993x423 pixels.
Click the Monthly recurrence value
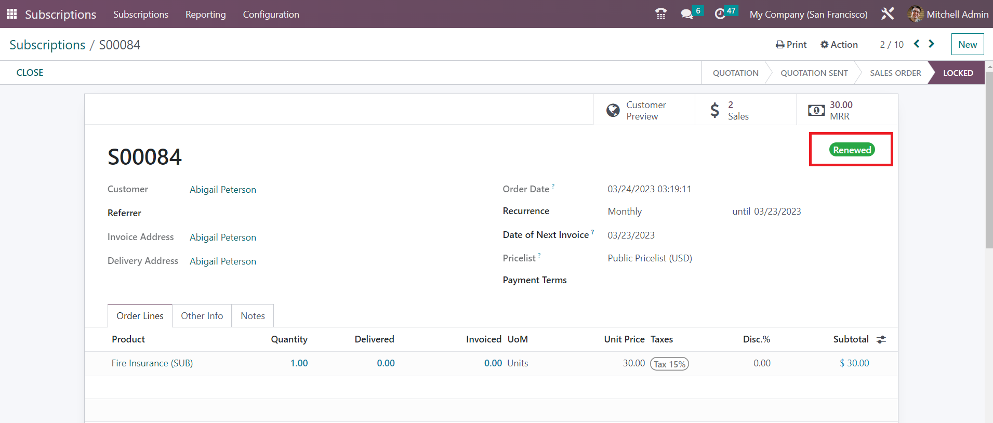click(625, 212)
